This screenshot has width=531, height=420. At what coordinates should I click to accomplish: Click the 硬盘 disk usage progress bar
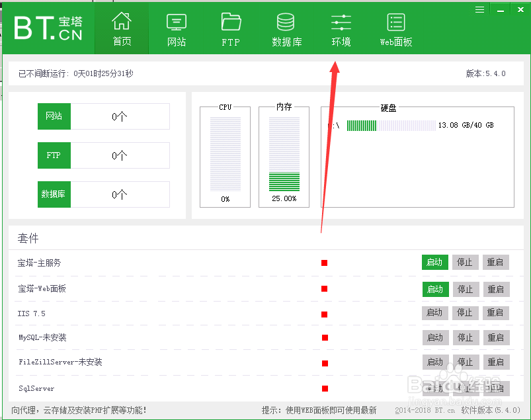pyautogui.click(x=391, y=125)
